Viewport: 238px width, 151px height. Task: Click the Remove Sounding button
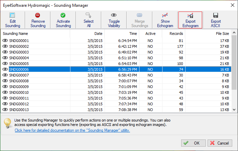[x=38, y=20]
